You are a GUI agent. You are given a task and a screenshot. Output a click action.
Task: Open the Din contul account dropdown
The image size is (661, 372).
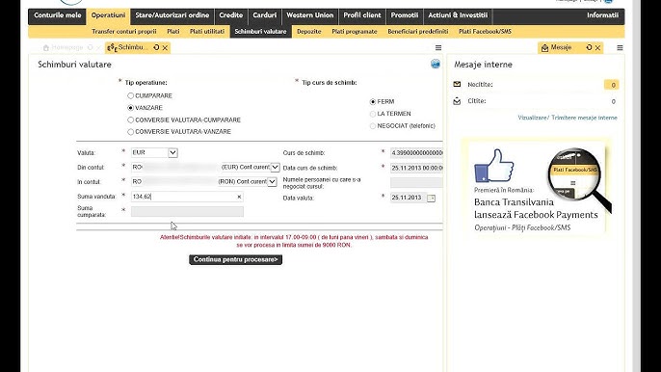pos(275,168)
